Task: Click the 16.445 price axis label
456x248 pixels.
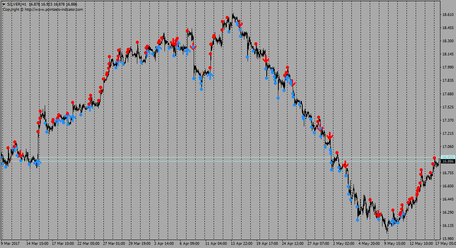Action: [448, 199]
